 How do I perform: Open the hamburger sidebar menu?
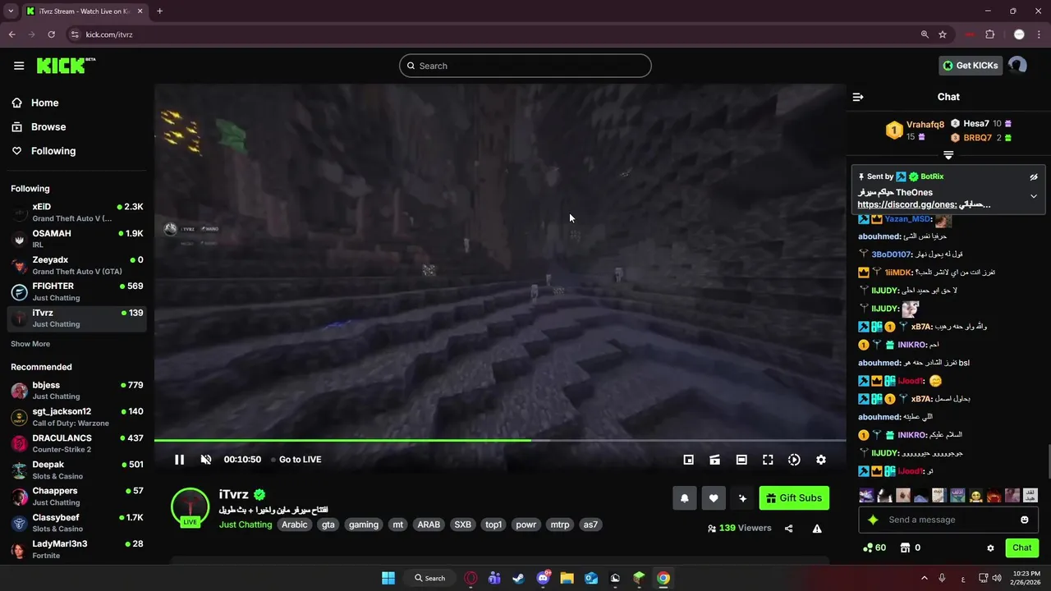point(19,66)
